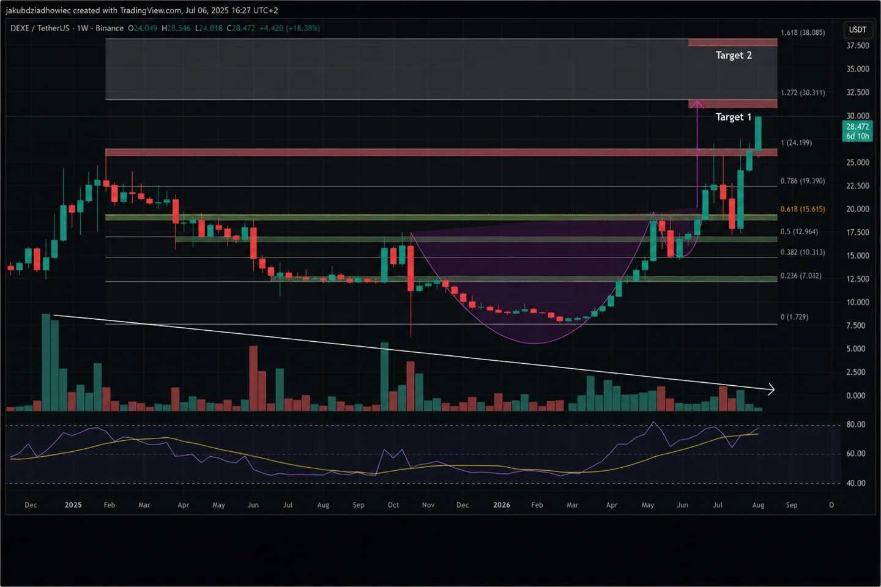Click the 10.000 price axis label

[858, 302]
